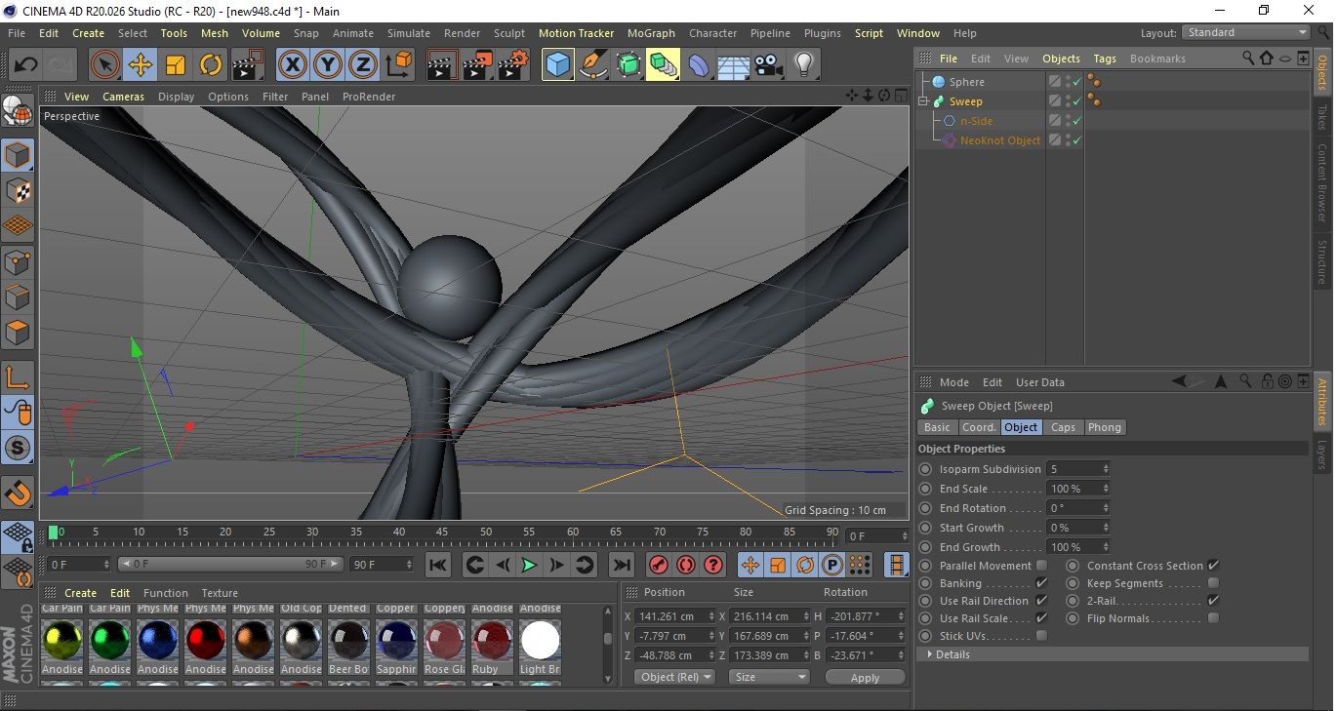This screenshot has width=1337, height=711.
Task: Select the Sphere object in tree
Action: tap(966, 82)
